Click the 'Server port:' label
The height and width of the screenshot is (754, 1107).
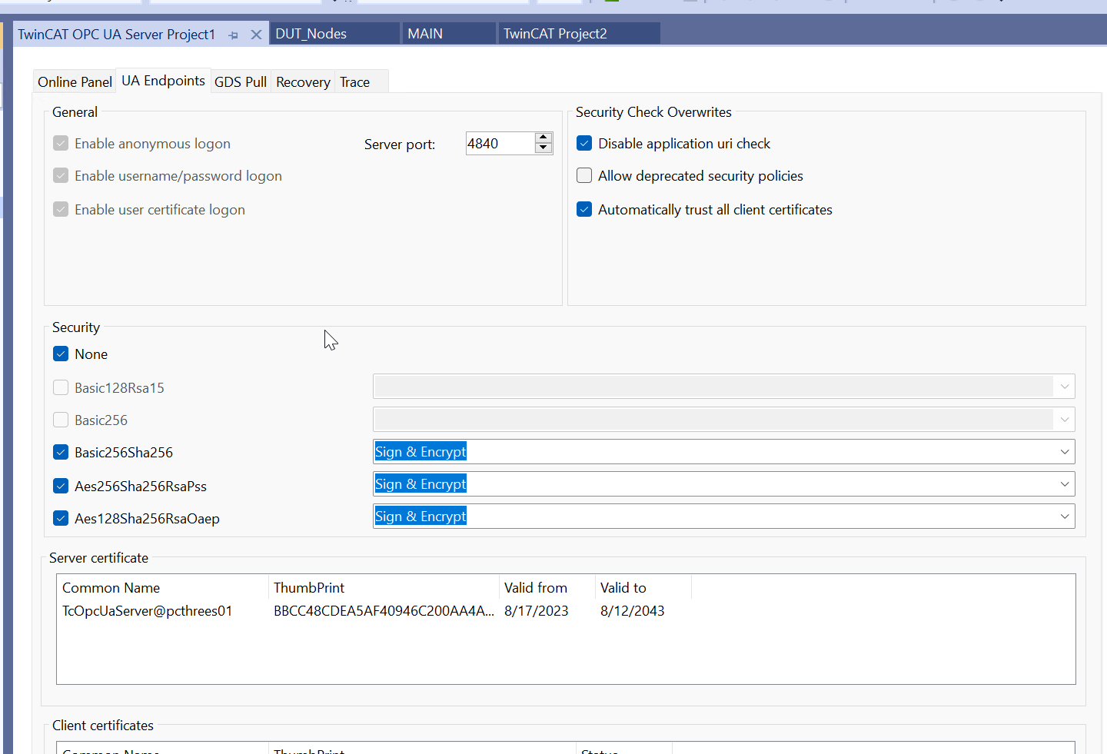pos(400,144)
